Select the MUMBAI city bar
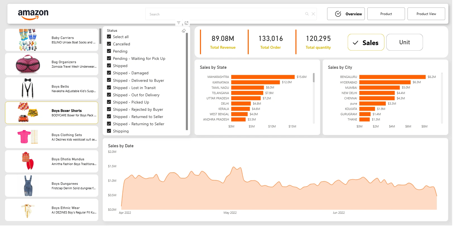The height and width of the screenshot is (226, 453). 379,88
